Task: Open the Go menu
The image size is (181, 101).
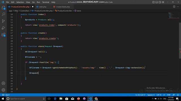Action: 33,2
